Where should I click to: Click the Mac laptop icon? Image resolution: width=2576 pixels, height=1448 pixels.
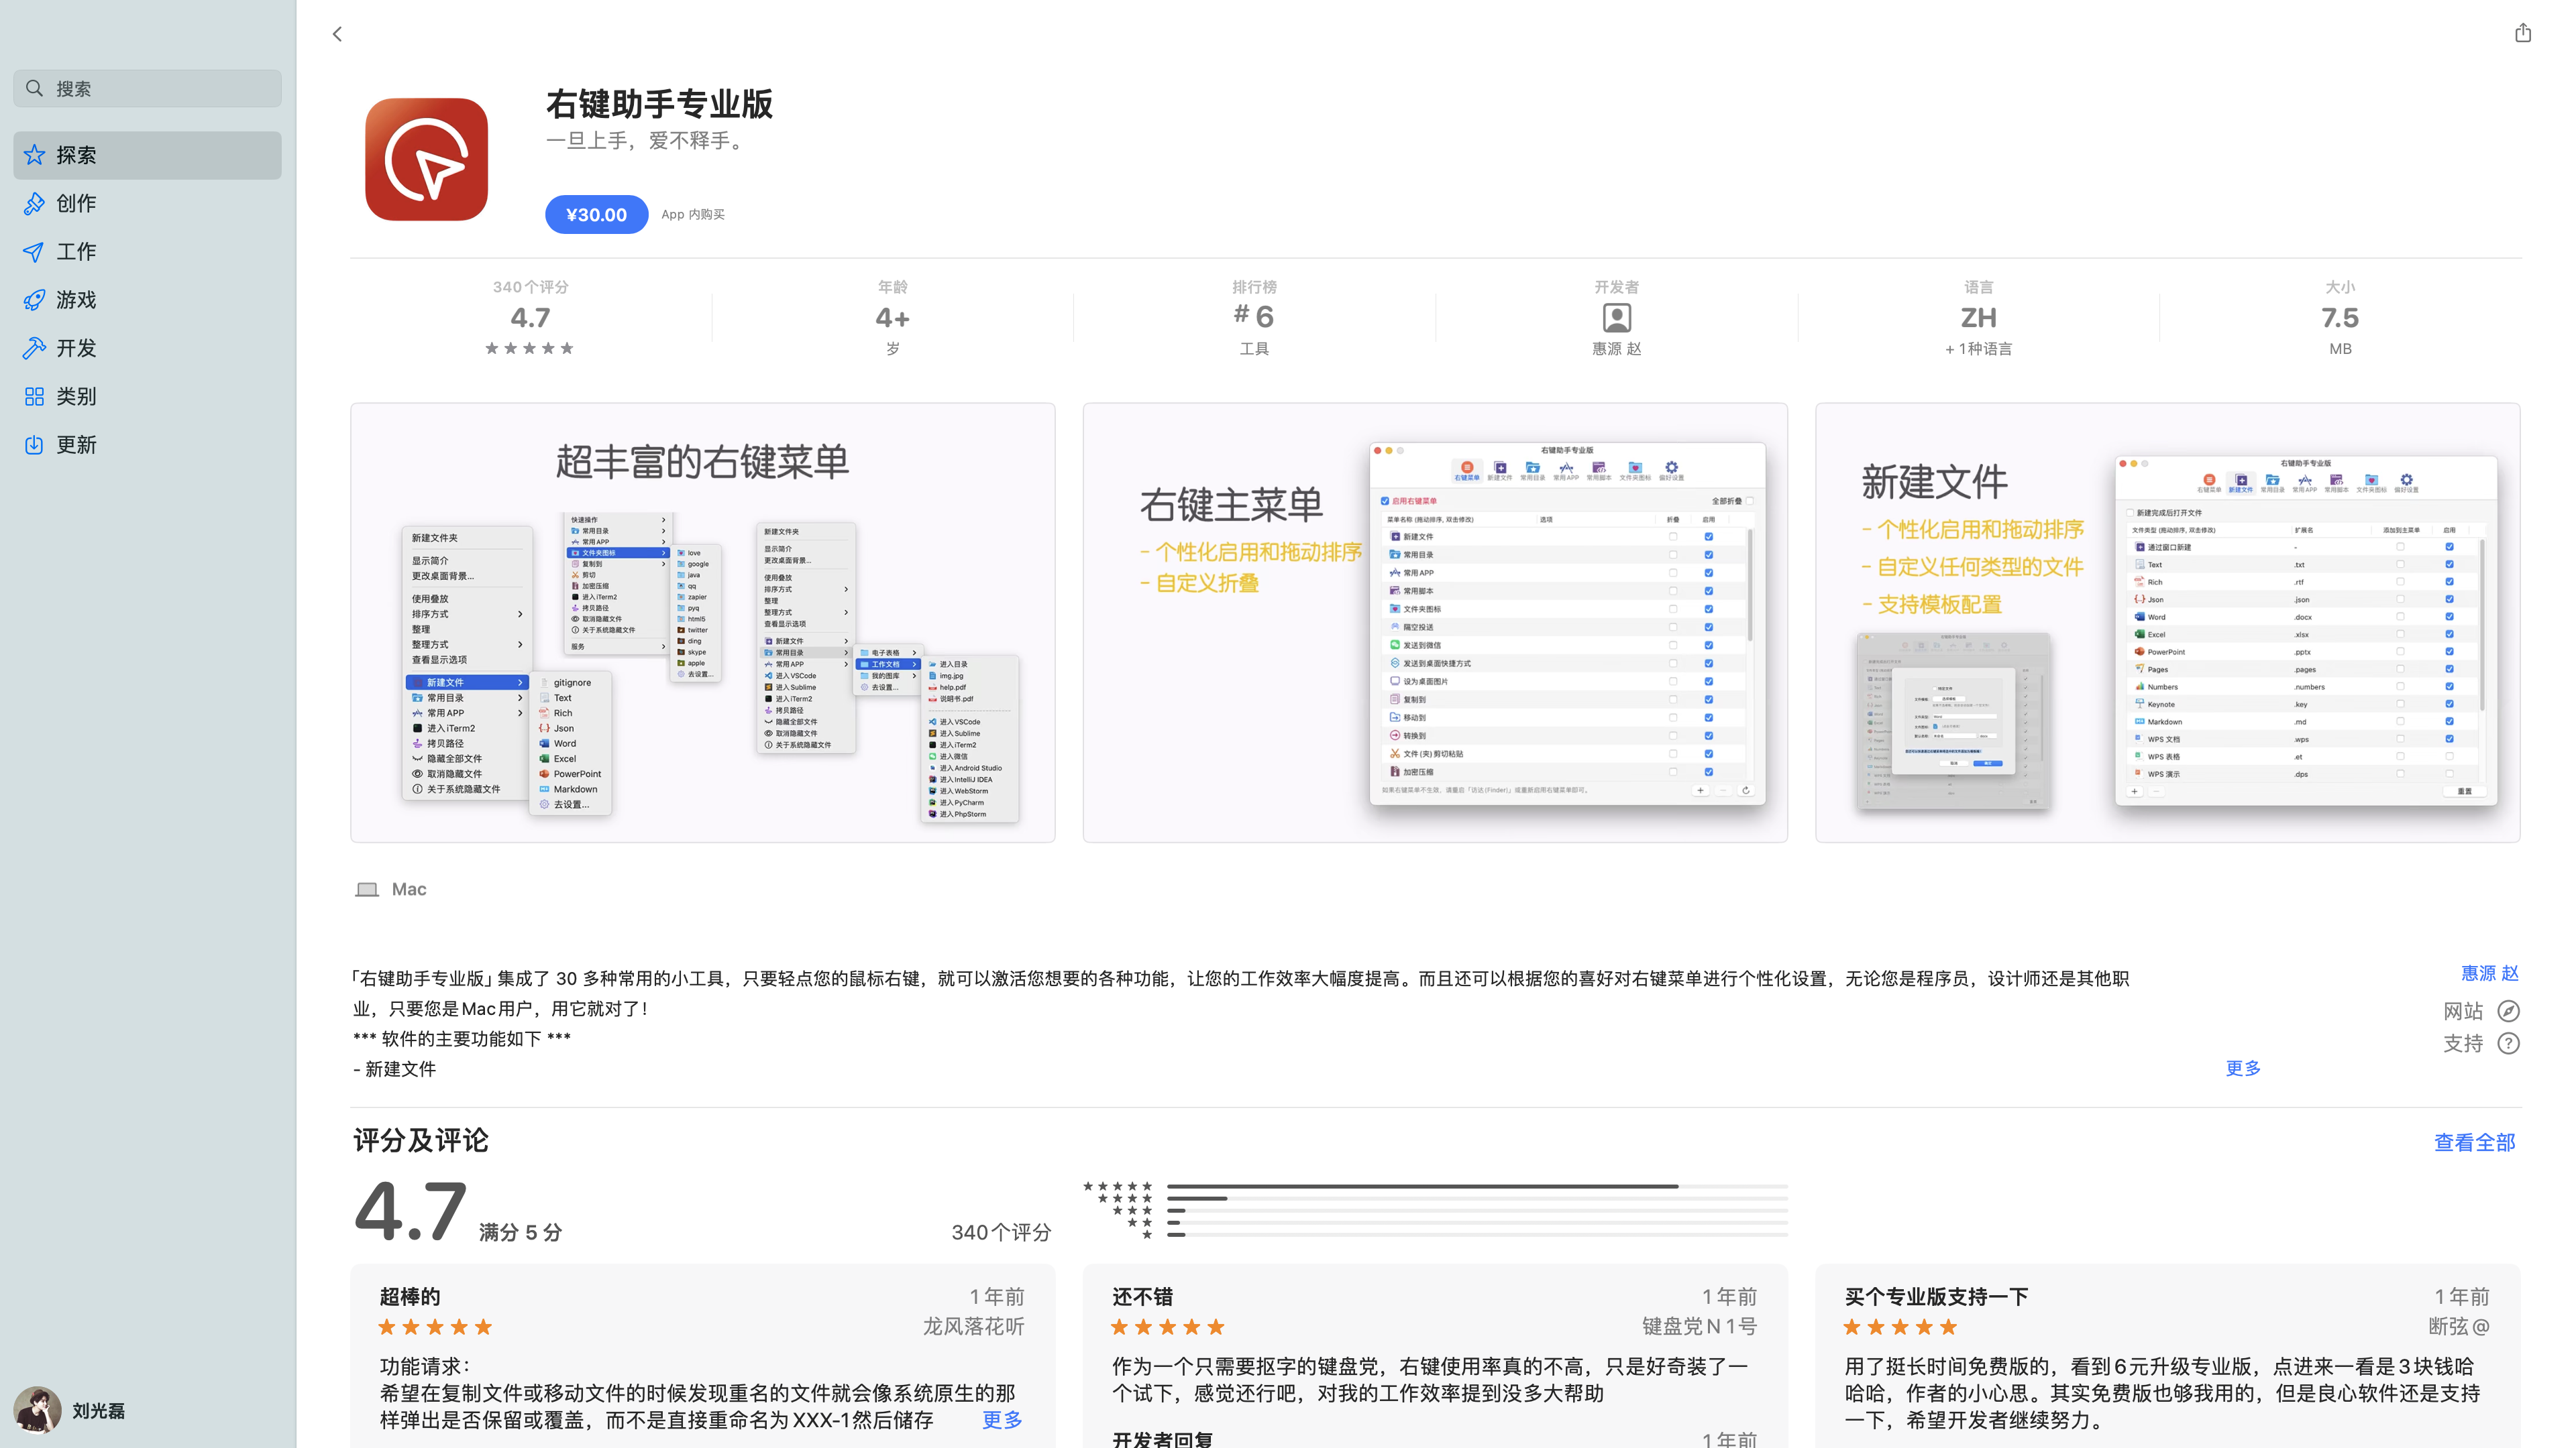[367, 890]
